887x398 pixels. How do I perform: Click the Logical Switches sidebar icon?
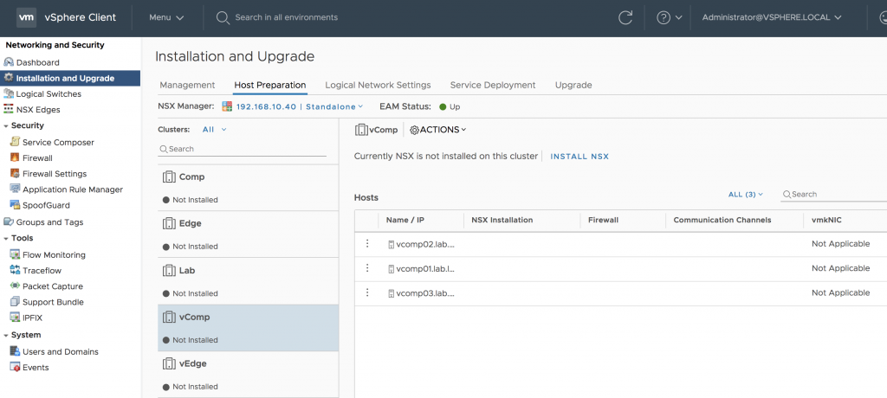click(9, 93)
